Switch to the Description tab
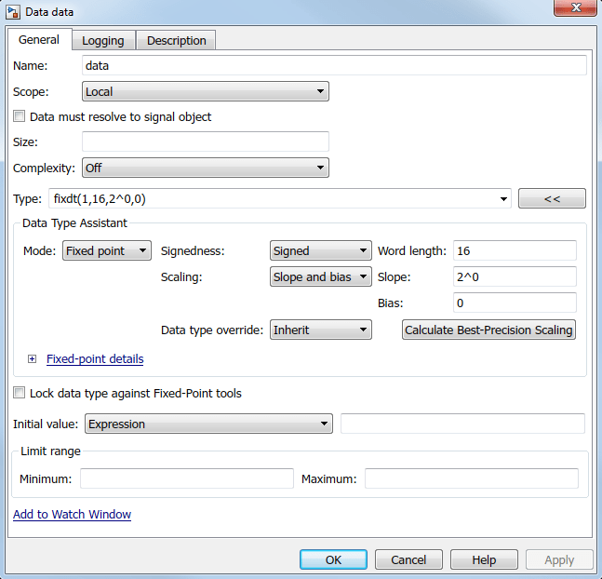Screen dimensions: 602x579 [x=176, y=40]
